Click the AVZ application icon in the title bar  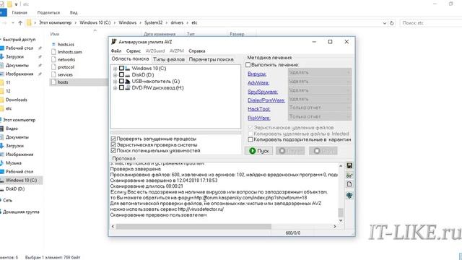click(114, 42)
